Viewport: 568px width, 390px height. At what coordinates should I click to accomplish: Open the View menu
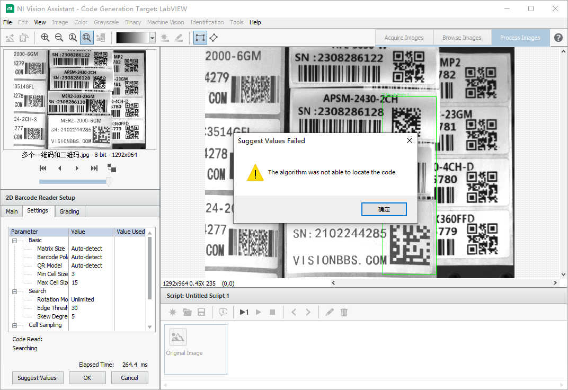[x=40, y=22]
